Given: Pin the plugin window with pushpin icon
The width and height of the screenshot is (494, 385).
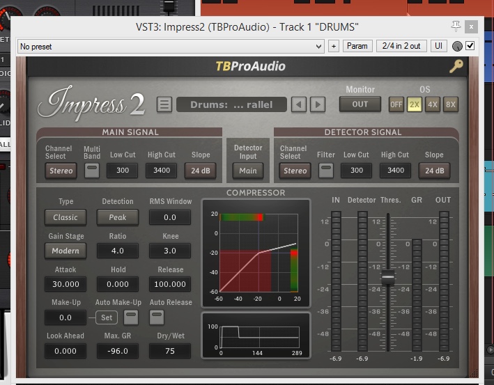Looking at the screenshot, I should click(x=456, y=26).
